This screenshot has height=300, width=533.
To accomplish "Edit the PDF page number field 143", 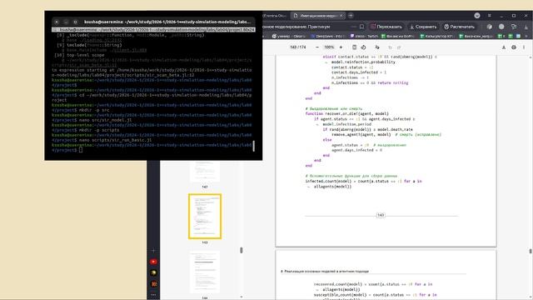I will coord(293,47).
